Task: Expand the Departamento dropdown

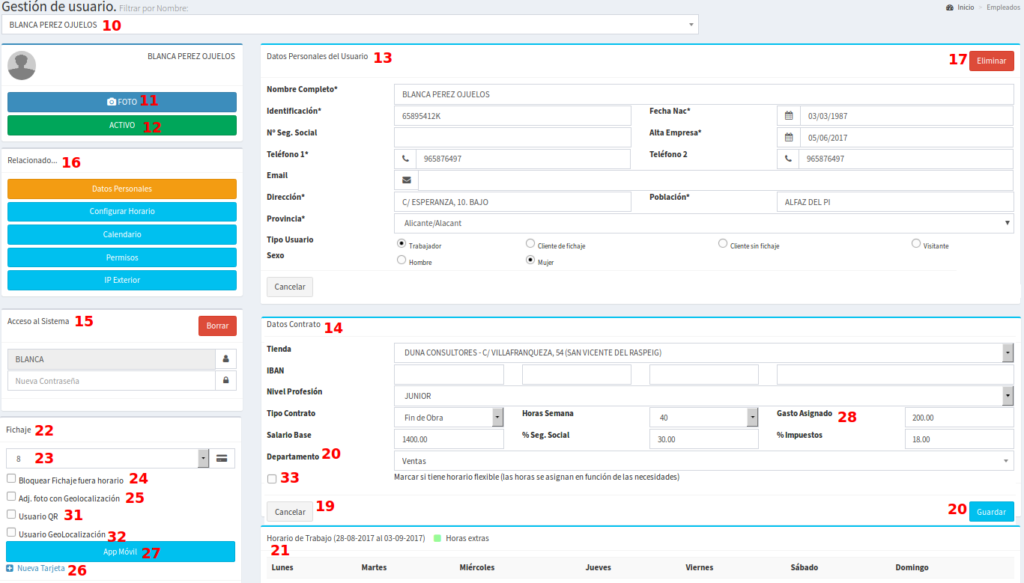Action: 703,461
